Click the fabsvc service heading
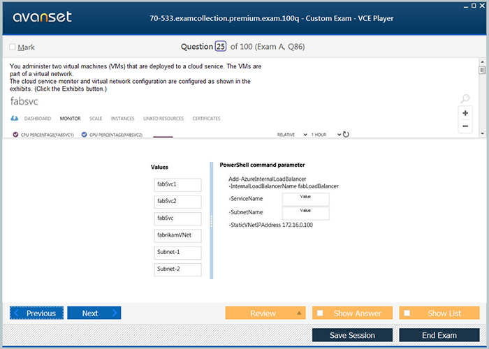Screen dimensions: 489x349 pos(24,101)
